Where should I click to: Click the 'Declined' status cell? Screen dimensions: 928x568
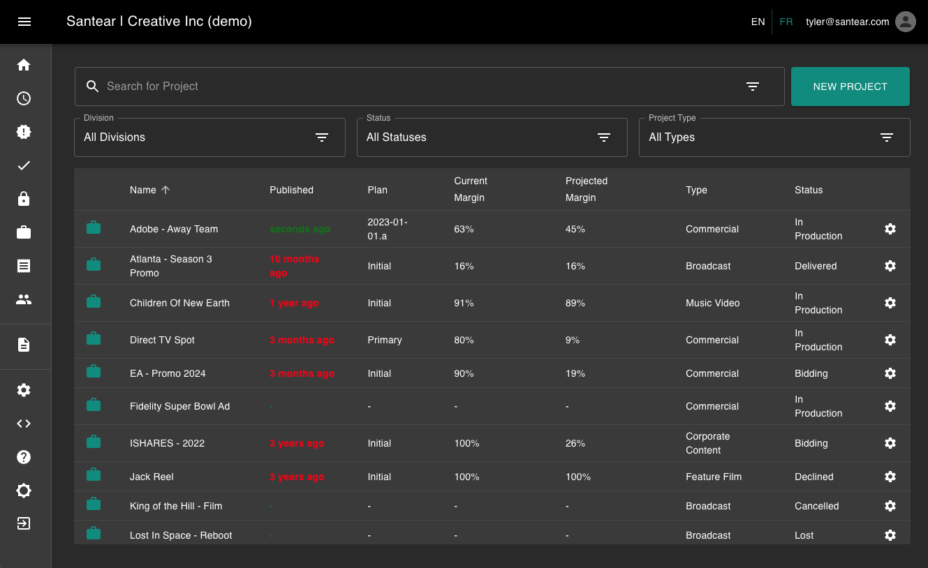tap(814, 477)
